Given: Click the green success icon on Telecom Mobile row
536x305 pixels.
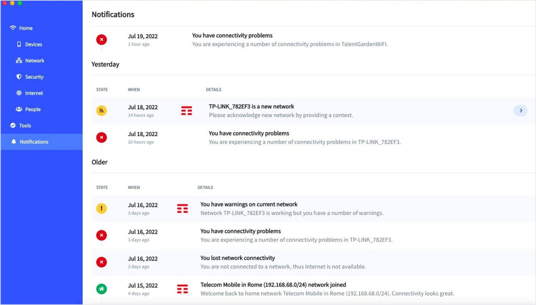Looking at the screenshot, I should [x=102, y=289].
